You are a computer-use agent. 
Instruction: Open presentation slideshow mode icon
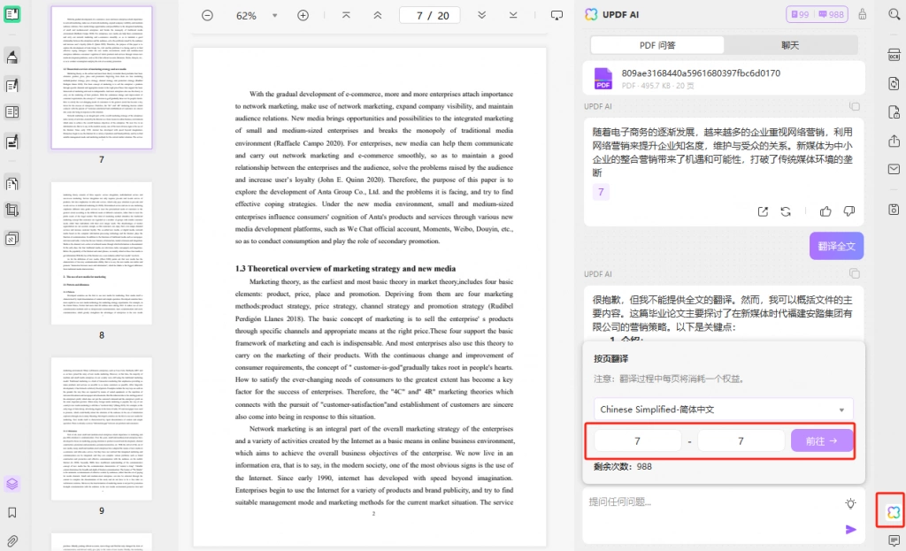coord(557,16)
